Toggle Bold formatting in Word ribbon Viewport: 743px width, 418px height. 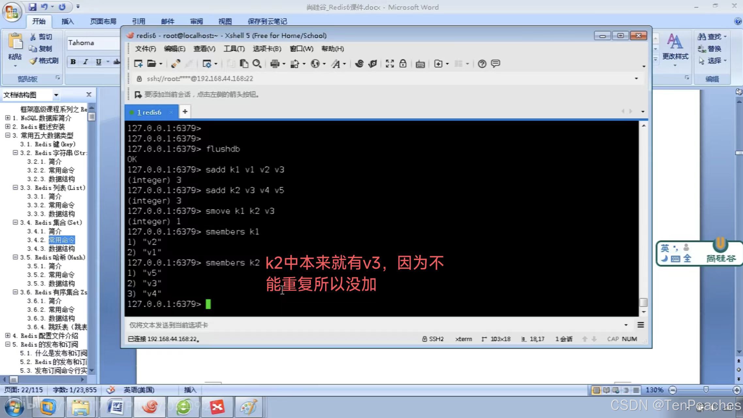pos(73,62)
